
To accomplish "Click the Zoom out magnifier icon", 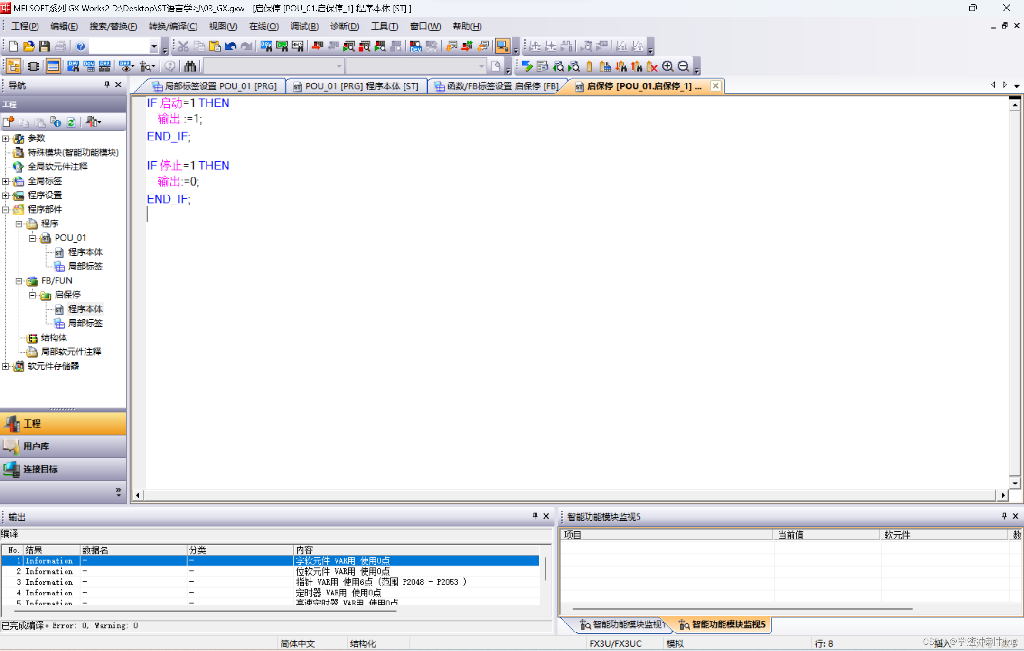I will pos(683,66).
